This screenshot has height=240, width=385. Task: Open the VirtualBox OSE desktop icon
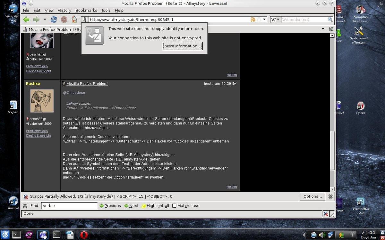click(x=361, y=206)
